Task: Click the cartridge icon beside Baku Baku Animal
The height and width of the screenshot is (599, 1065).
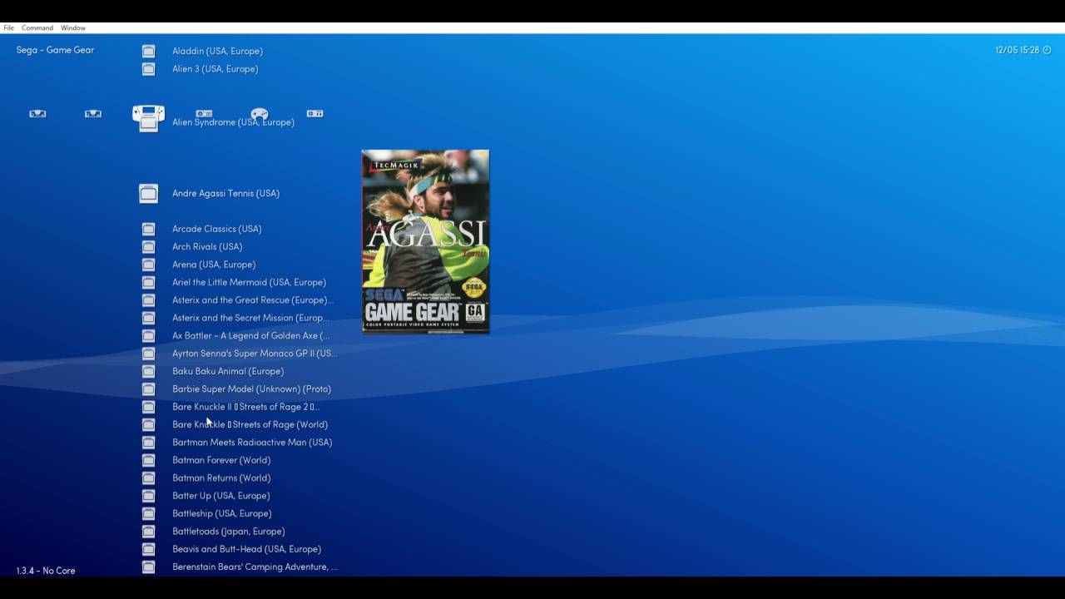Action: click(x=148, y=371)
